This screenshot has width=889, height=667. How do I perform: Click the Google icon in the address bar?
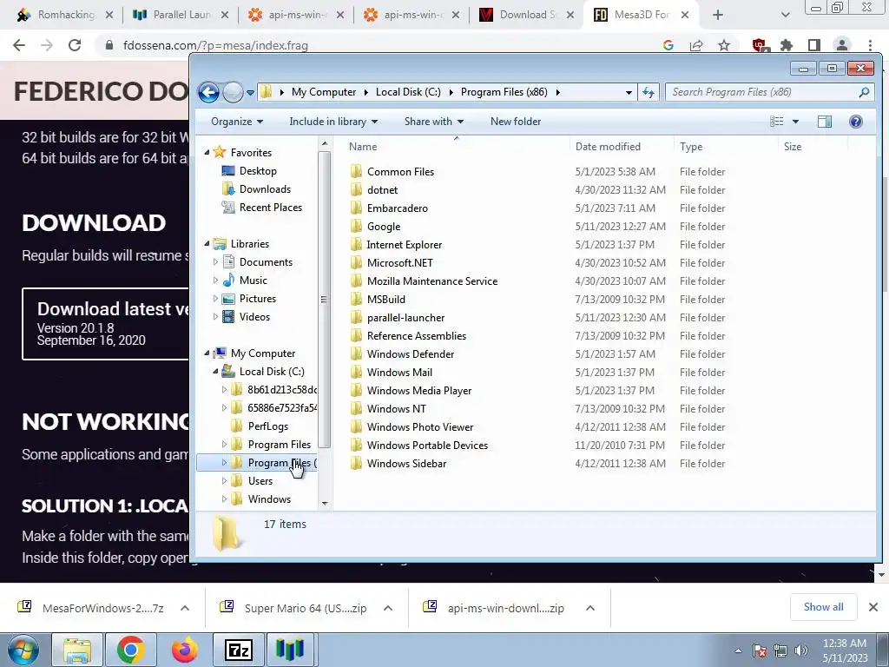tap(668, 45)
